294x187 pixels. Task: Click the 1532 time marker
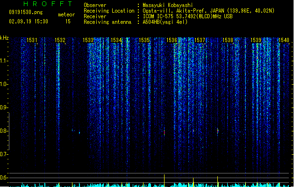[x=60, y=40]
